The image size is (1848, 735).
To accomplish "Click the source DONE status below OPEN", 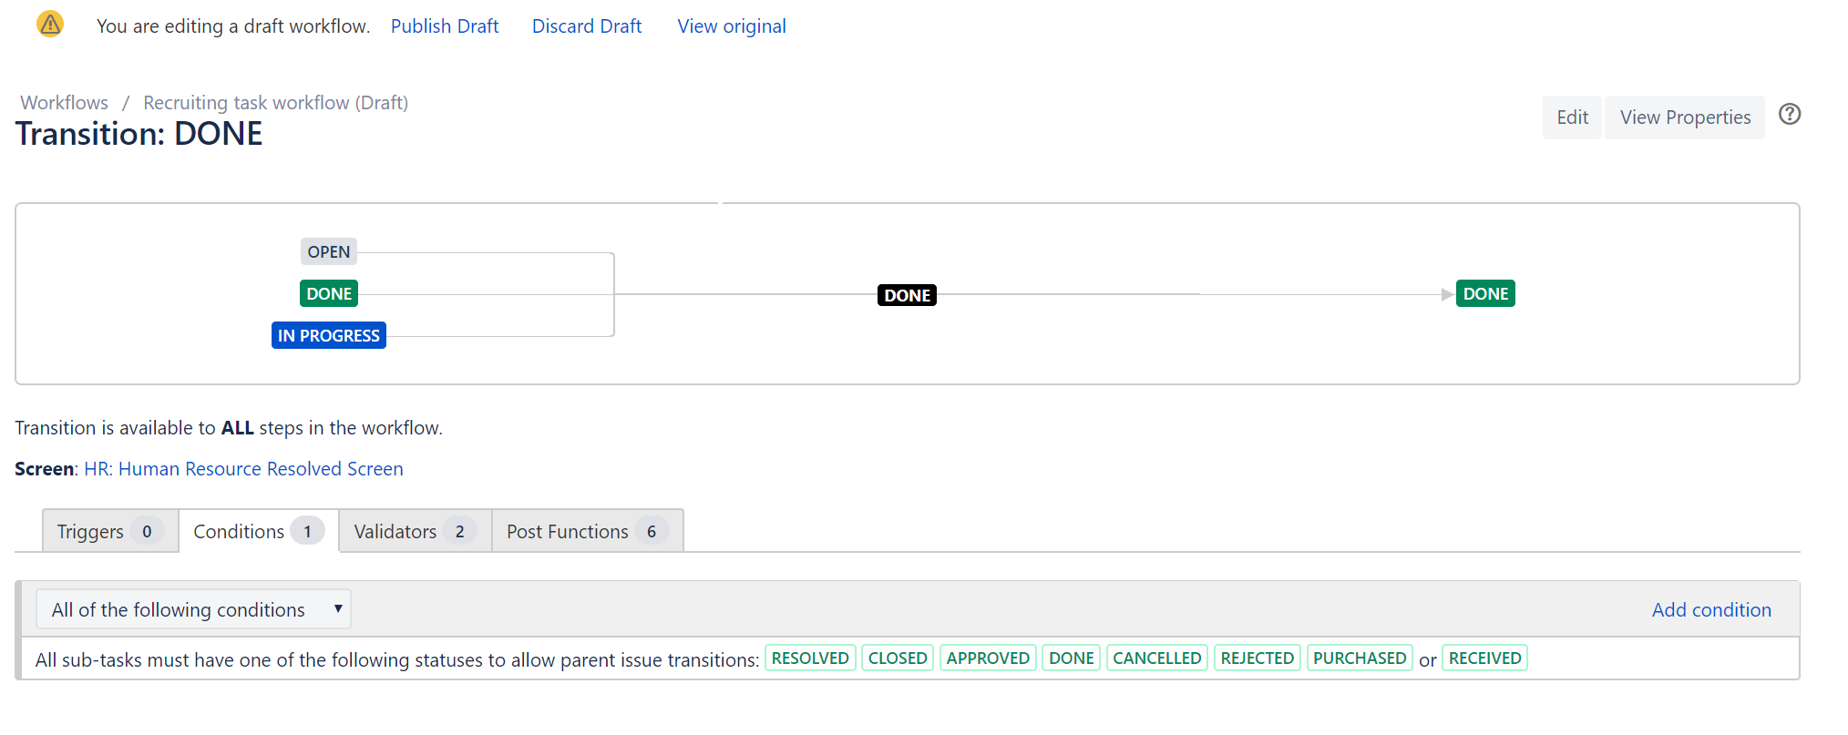I will click(x=329, y=293).
